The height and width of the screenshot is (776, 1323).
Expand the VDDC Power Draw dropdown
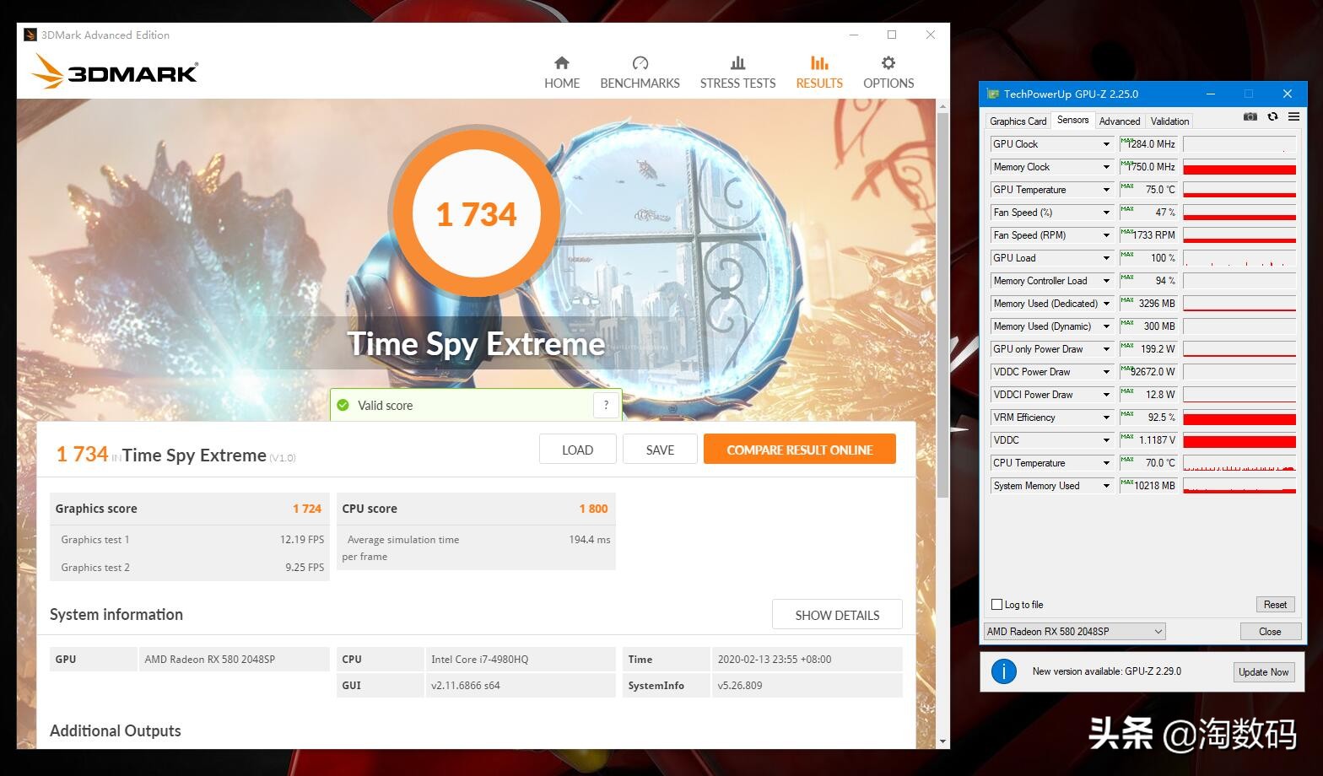[1106, 372]
